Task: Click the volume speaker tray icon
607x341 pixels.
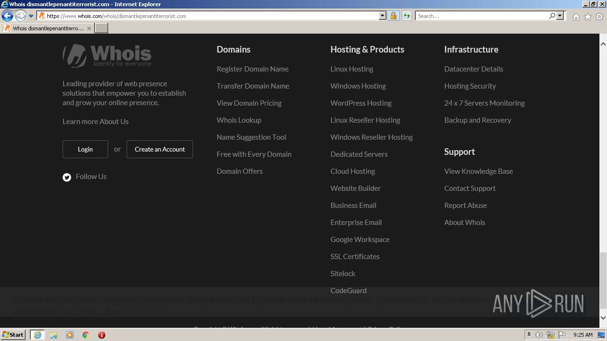Action: 539,335
